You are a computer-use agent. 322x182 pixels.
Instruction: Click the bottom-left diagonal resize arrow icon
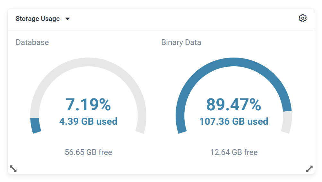click(x=13, y=168)
